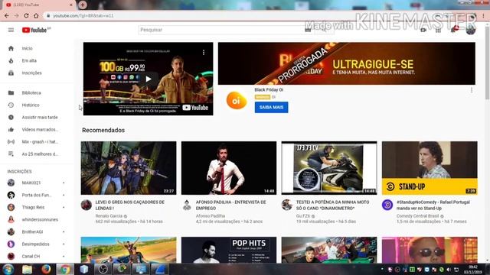Open Afonso Padilha video thumbnail
Viewport: 490px width, 275px height.
point(229,168)
